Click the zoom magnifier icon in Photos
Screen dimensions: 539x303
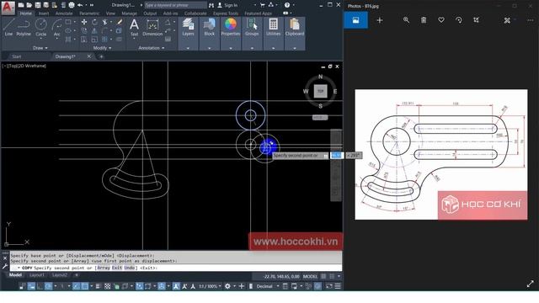pos(406,20)
